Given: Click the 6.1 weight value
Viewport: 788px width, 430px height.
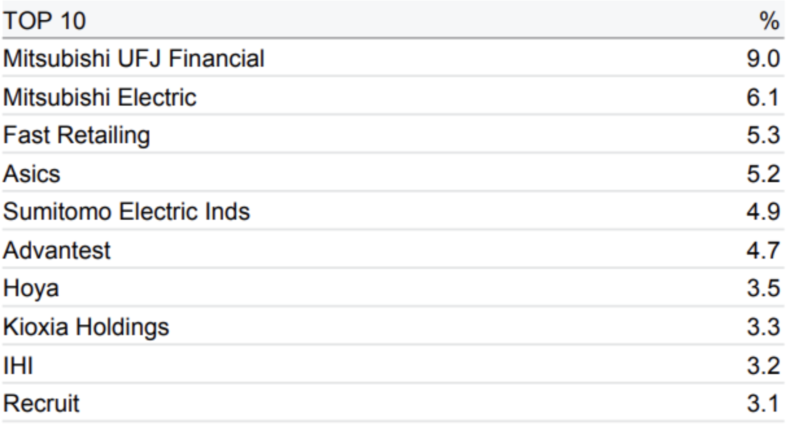Looking at the screenshot, I should point(763,97).
